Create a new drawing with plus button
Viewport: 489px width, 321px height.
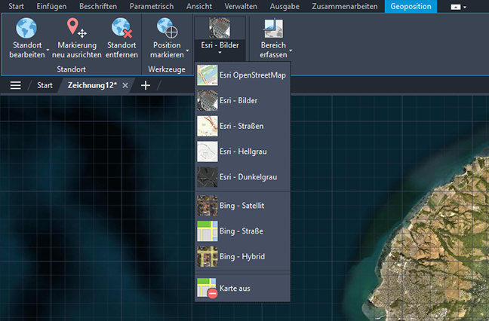tap(146, 85)
